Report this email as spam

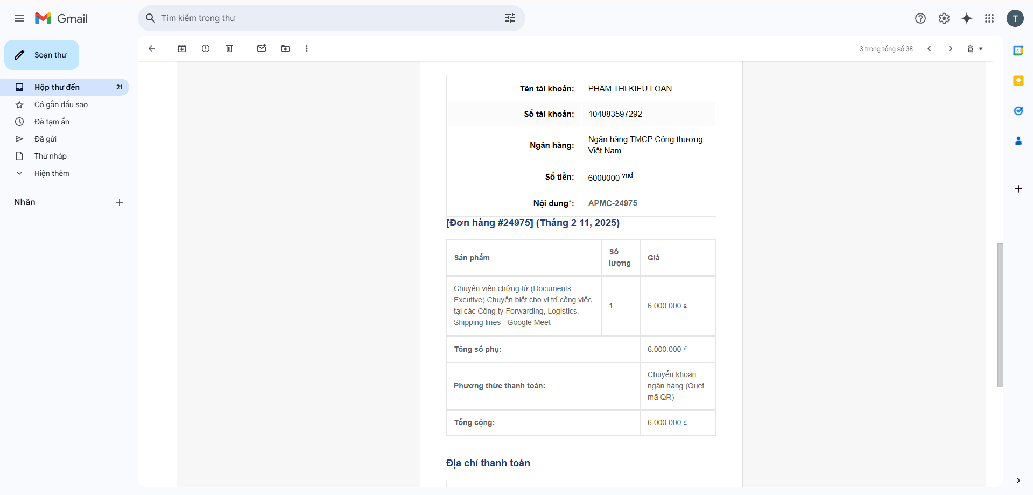point(206,48)
